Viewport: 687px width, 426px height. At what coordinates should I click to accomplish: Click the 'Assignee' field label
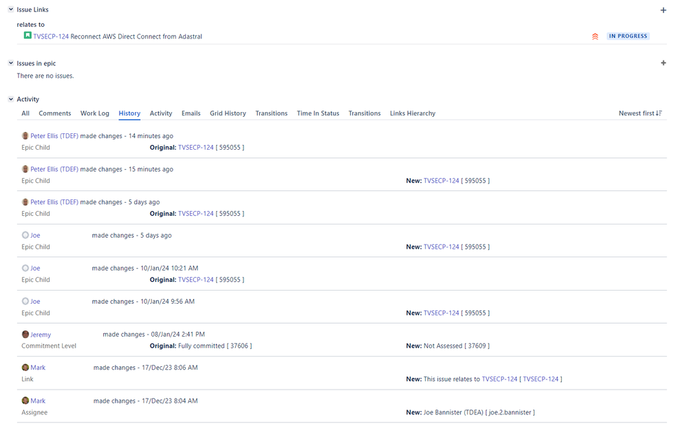34,412
